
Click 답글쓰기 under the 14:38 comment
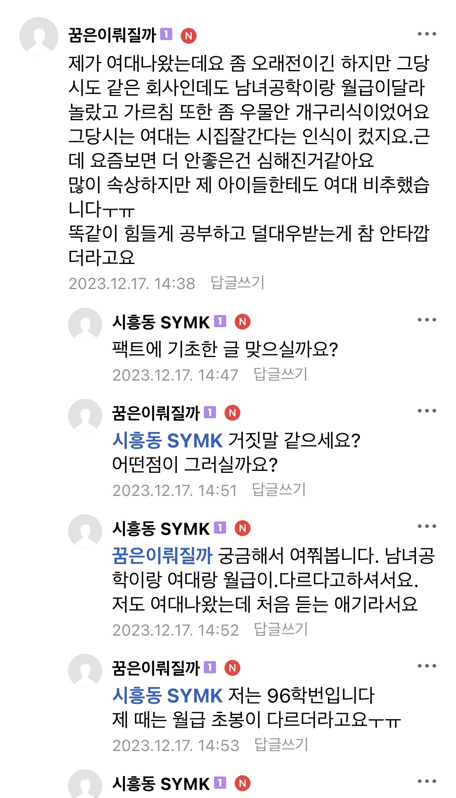[238, 283]
